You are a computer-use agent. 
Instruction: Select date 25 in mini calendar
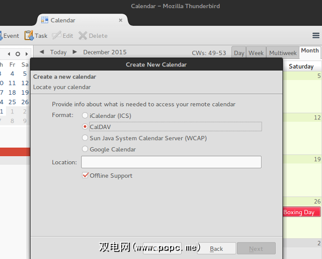[x=12, y=102]
